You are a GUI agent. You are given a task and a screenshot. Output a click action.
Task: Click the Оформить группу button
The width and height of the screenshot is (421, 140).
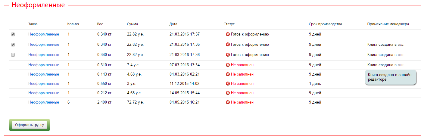click(x=30, y=125)
